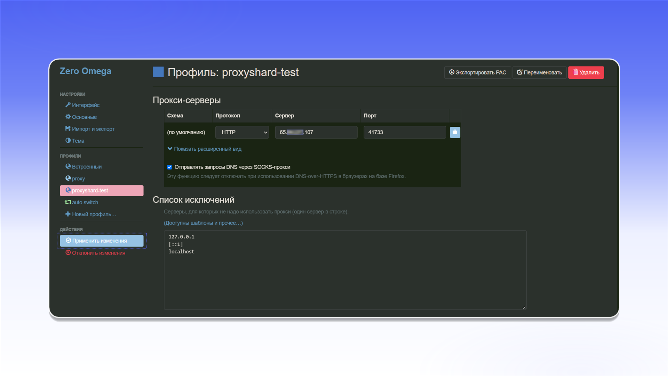
Task: Click the half-circle icon beside Тема
Action: 68,140
